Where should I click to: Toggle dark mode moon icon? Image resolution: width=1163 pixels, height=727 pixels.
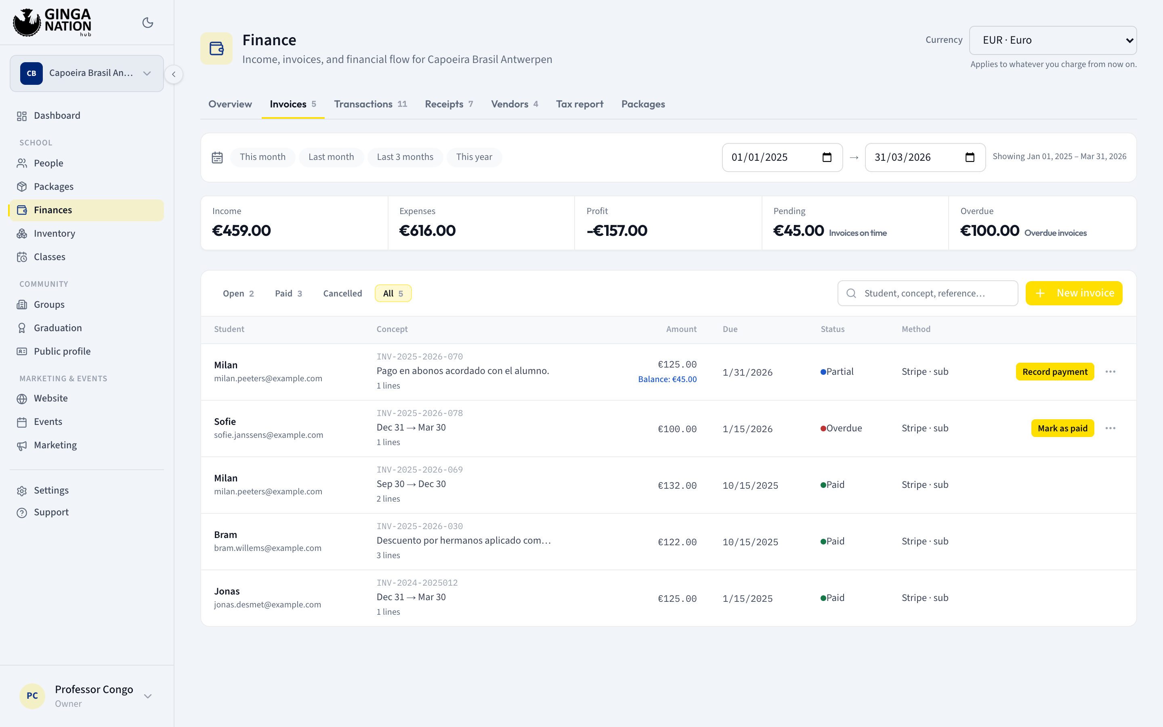(x=147, y=23)
